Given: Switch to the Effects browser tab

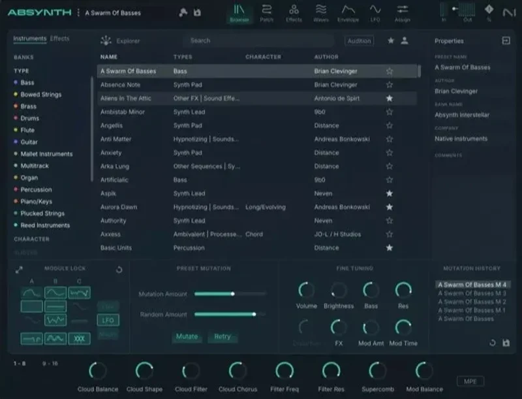Looking at the screenshot, I should (x=59, y=39).
